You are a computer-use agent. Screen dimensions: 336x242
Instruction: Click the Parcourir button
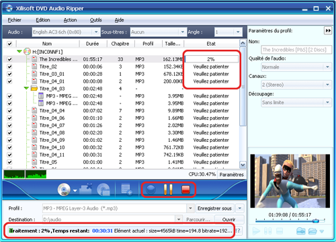[198, 219]
